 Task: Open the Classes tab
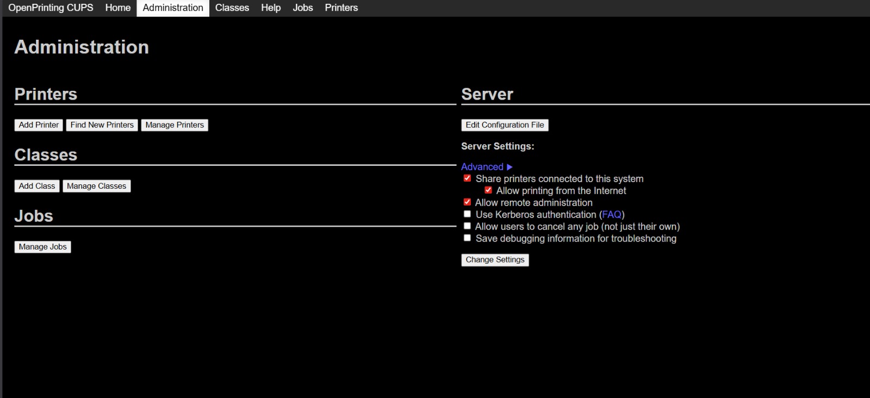coord(232,8)
